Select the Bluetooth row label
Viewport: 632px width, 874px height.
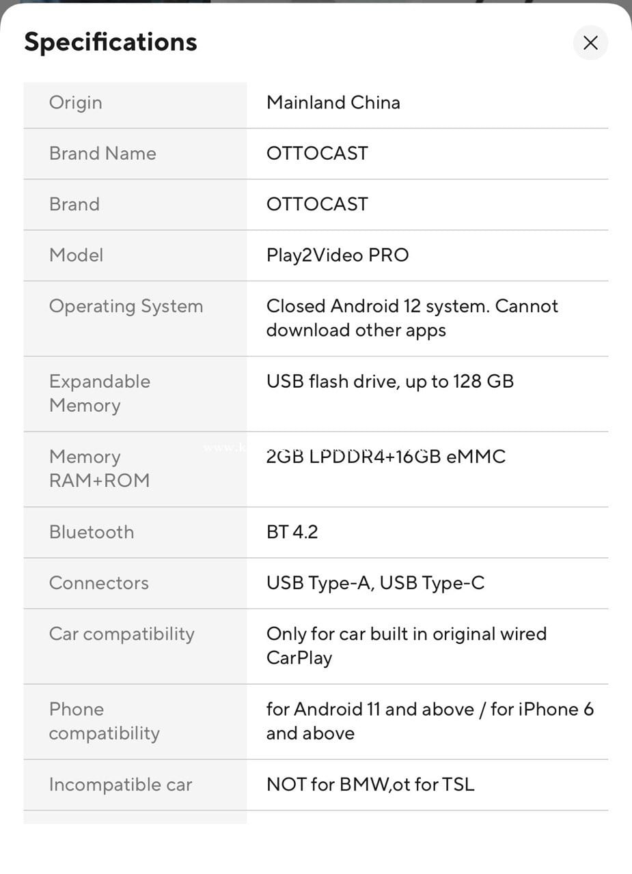[x=92, y=532]
